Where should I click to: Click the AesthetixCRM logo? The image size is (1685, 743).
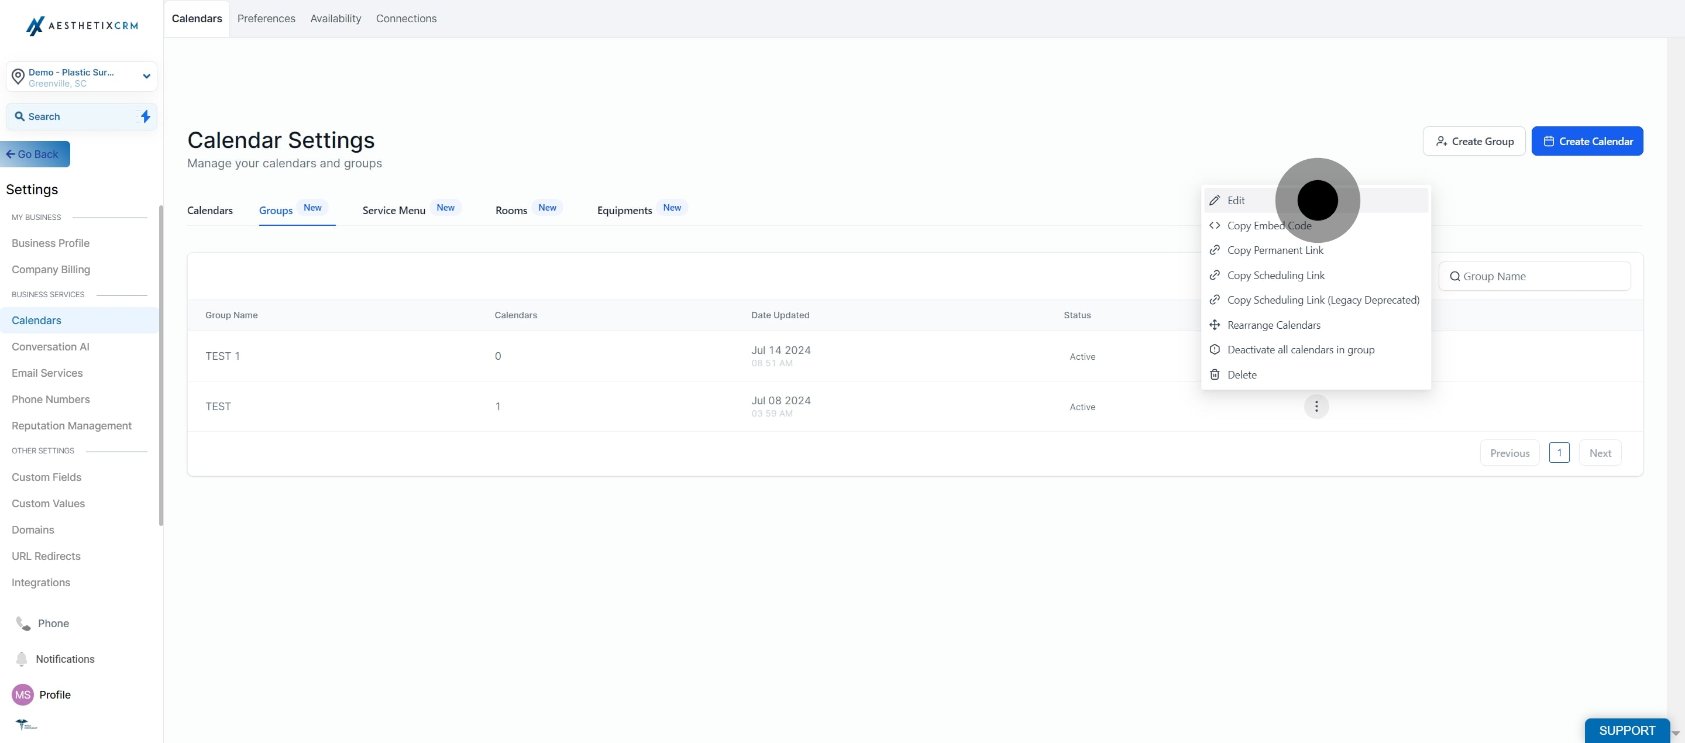pos(82,26)
